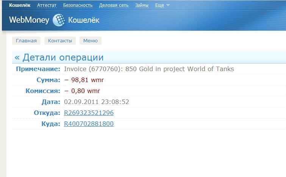Viewport: 286px width, 177px height.
Task: Click the Кошелёк header title
Action: pyautogui.click(x=84, y=20)
